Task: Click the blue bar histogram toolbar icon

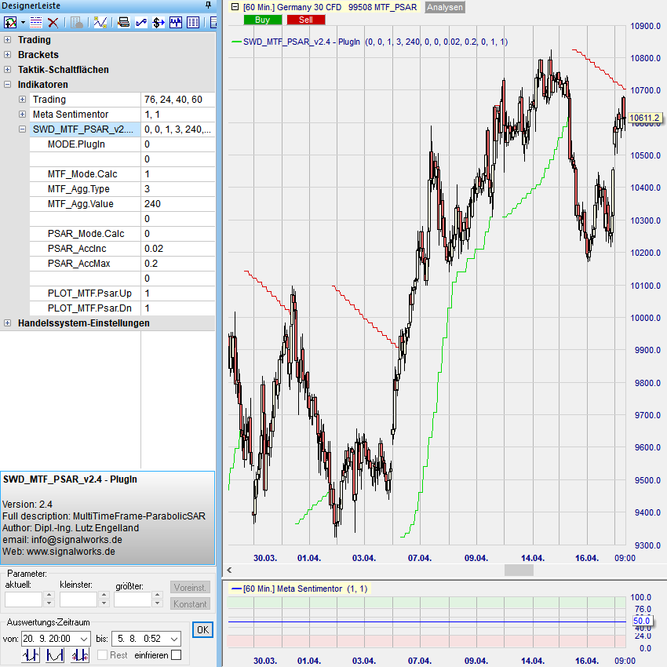Action: (176, 23)
